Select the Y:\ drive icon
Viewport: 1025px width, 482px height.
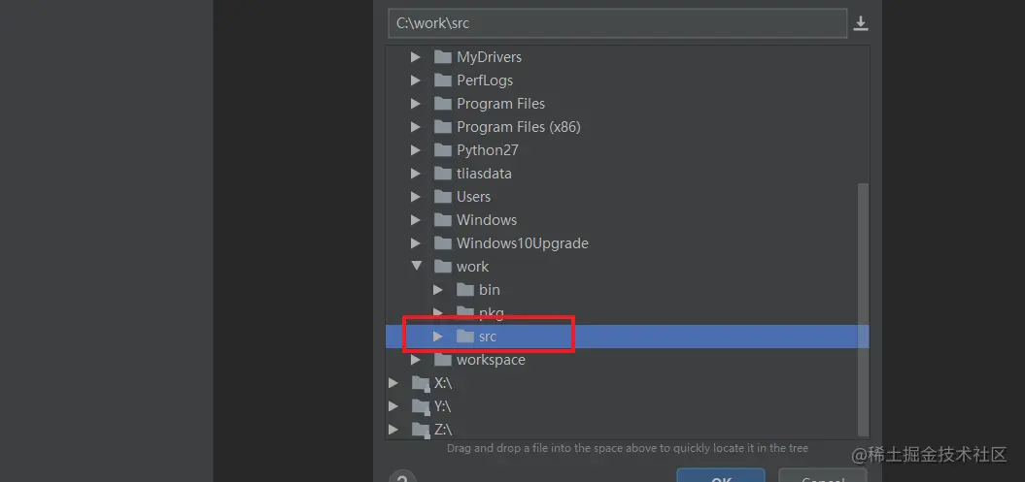click(421, 407)
